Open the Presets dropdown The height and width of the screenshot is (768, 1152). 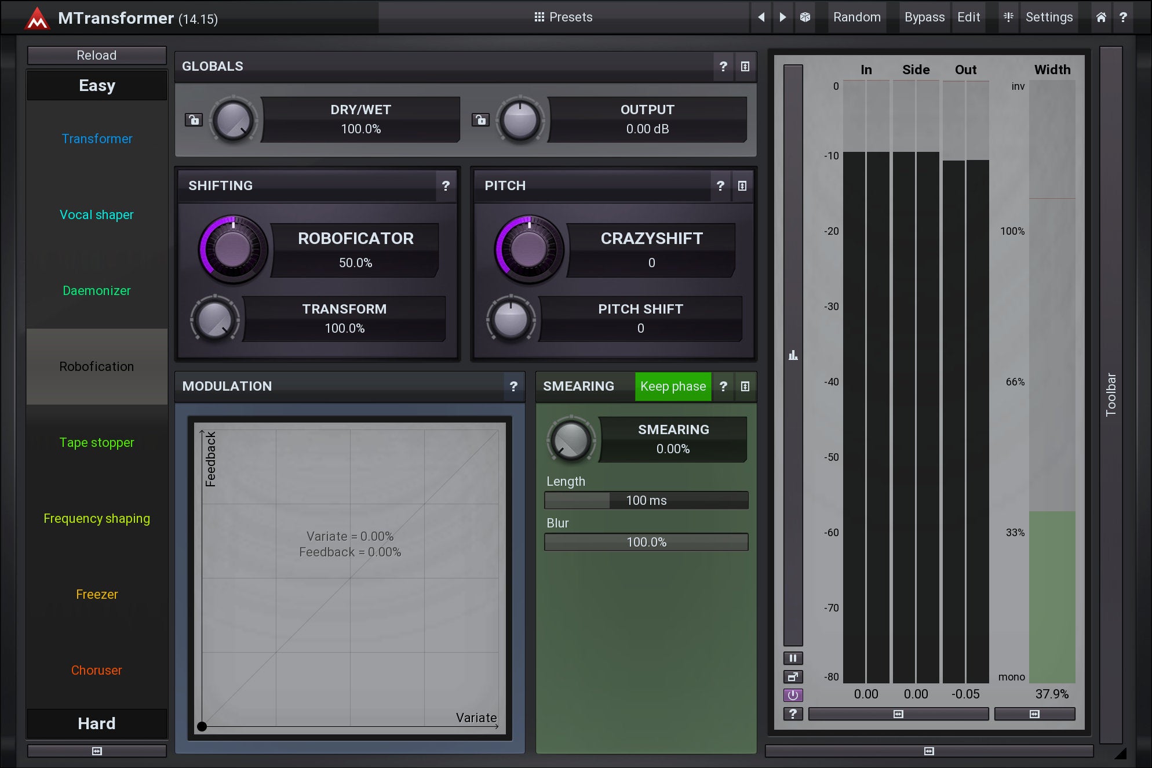click(563, 17)
